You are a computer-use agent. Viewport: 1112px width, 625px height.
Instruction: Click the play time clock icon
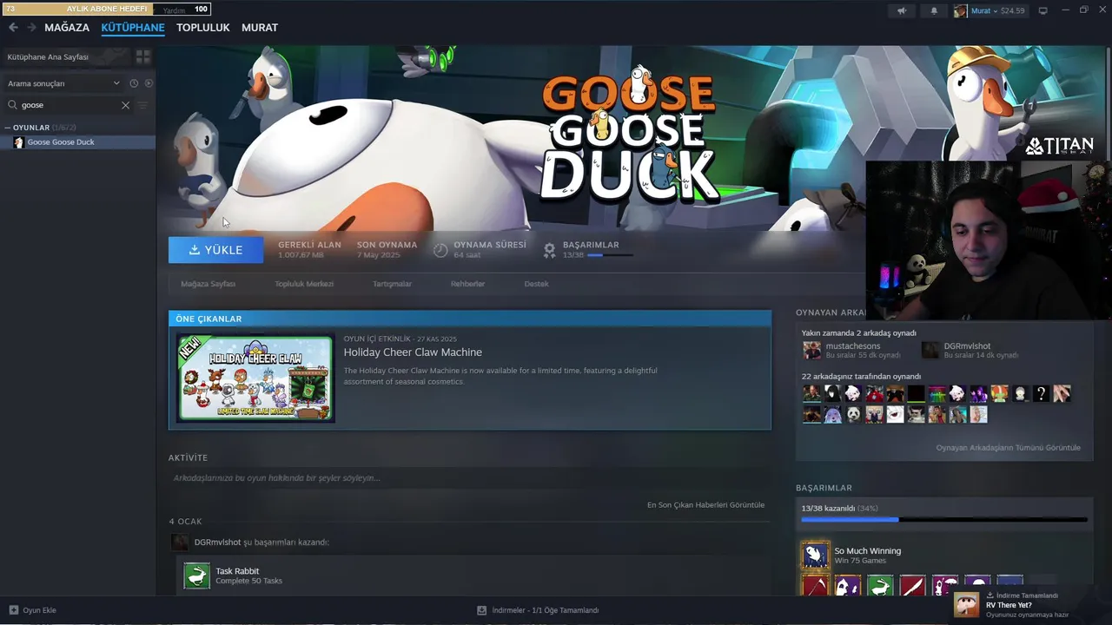[x=440, y=250]
